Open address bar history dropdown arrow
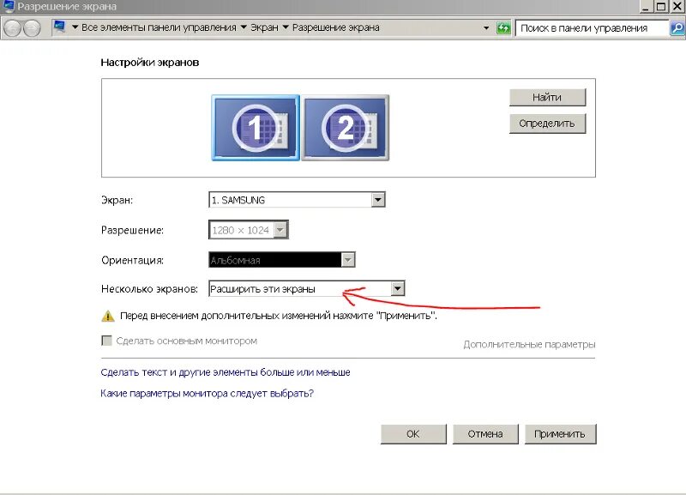The width and height of the screenshot is (686, 495). coord(486,28)
